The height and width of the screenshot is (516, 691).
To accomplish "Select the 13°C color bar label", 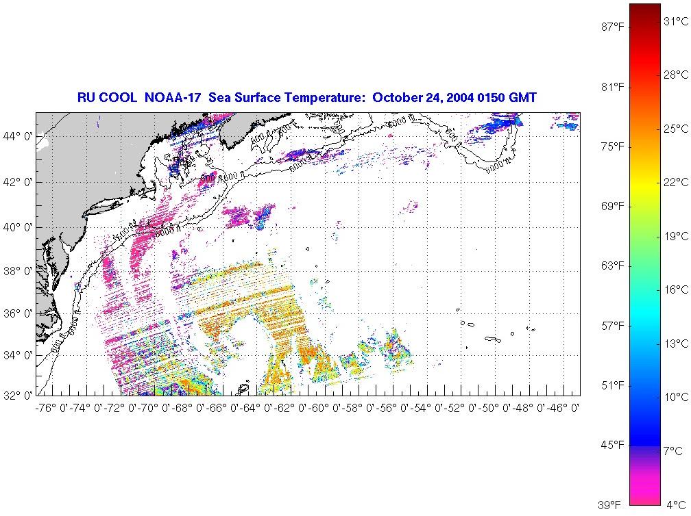I will [x=676, y=344].
